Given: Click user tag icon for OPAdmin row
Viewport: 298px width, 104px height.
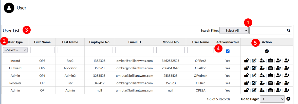Looking at the screenshot, I should click(262, 75).
